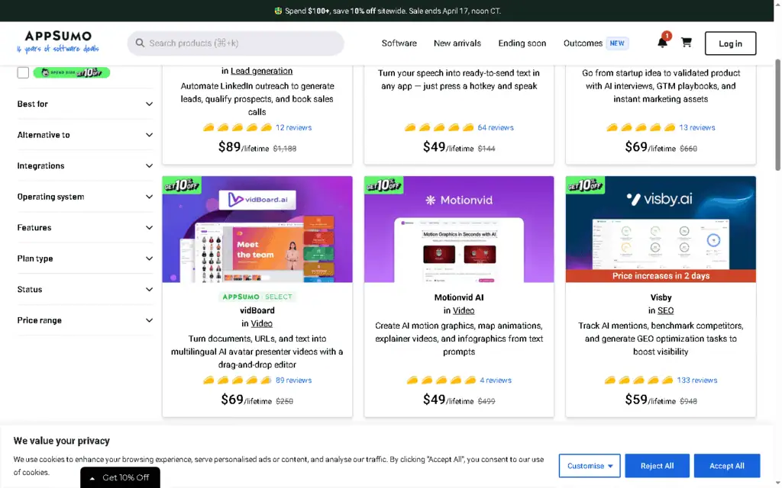
Task: Click the AppSumo Select badge
Action: coord(257,297)
